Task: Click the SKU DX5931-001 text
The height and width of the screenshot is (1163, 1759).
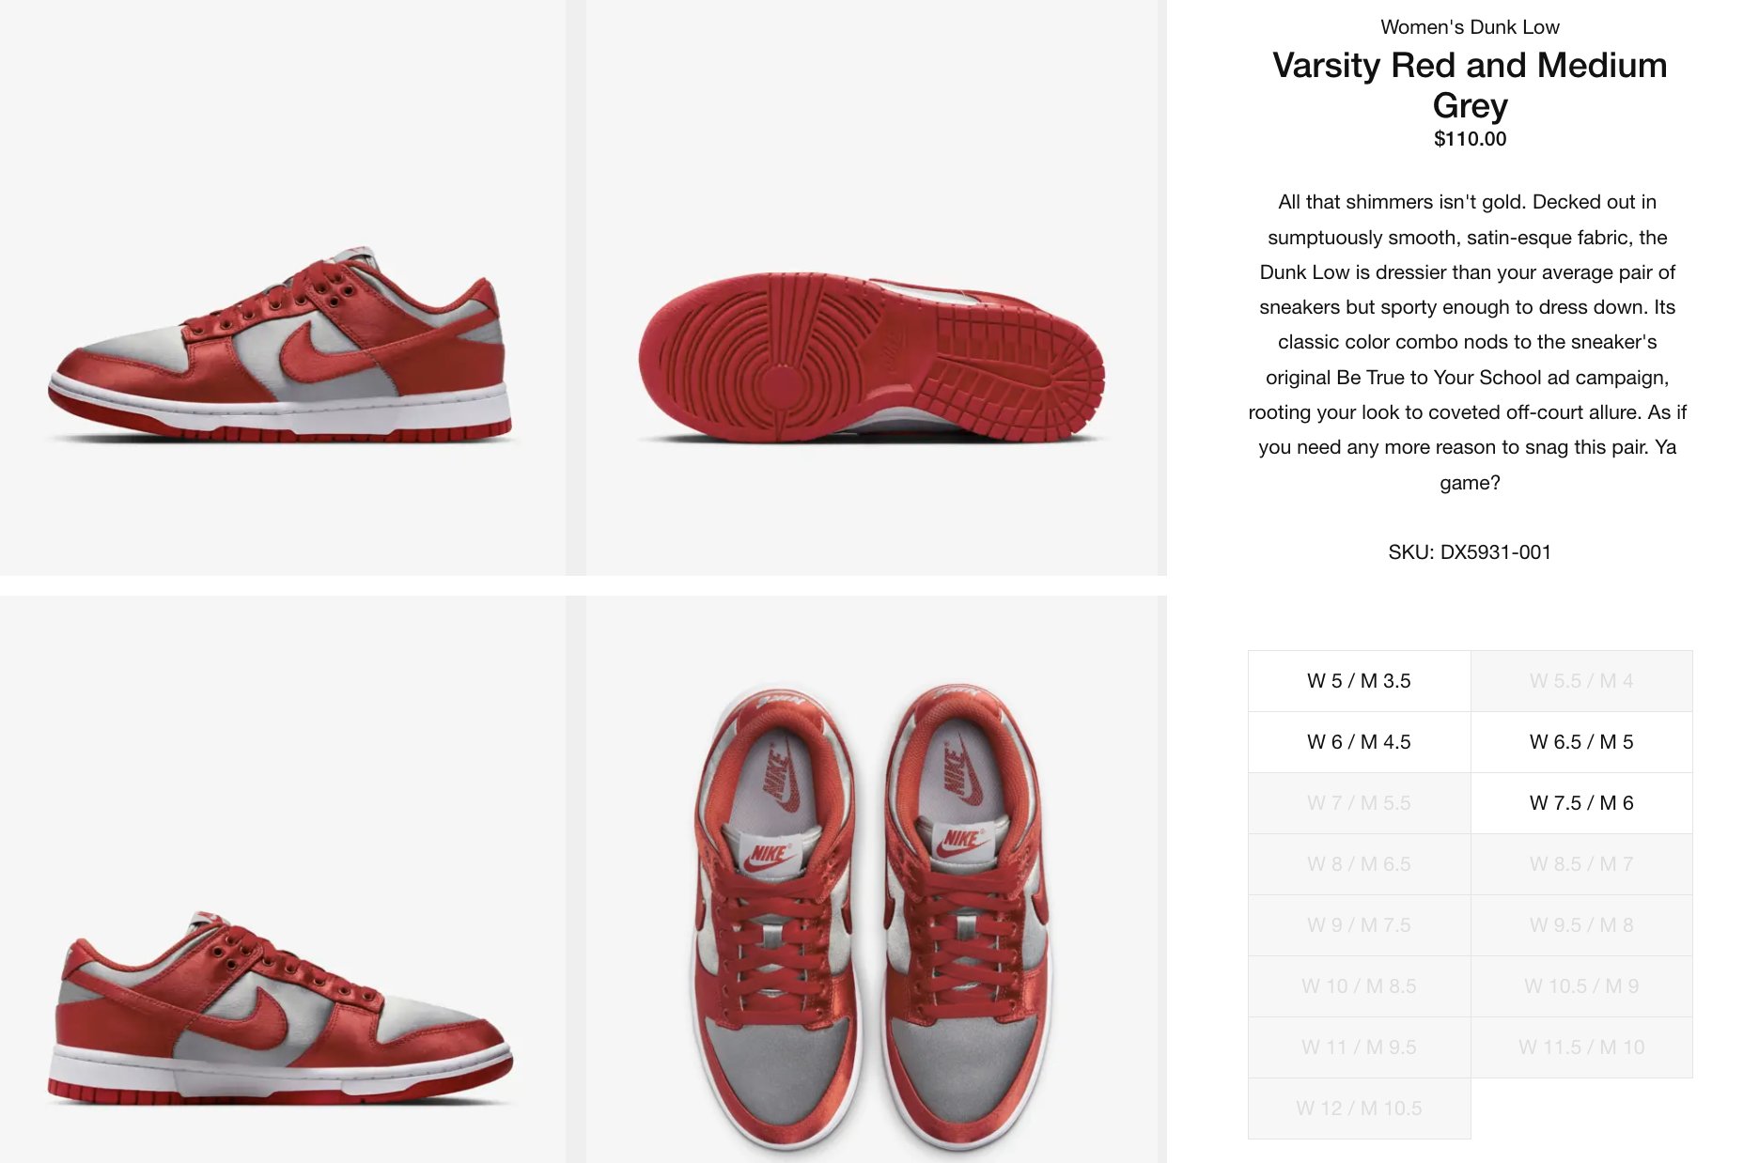Action: pyautogui.click(x=1470, y=552)
